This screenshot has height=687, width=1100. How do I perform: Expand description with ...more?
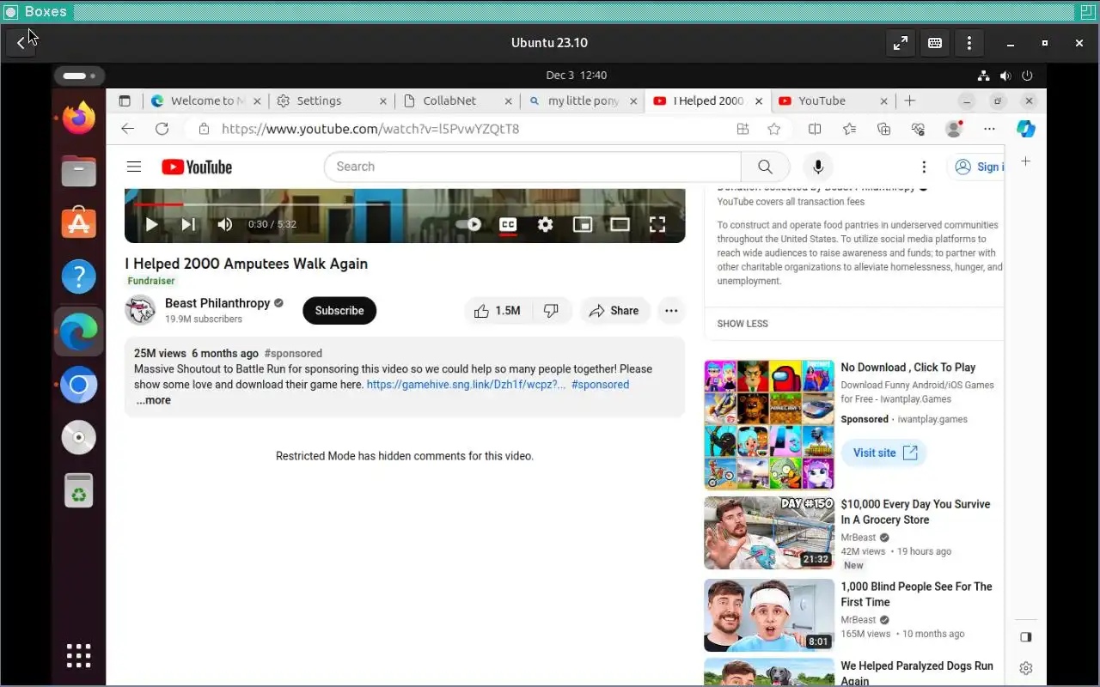click(153, 400)
